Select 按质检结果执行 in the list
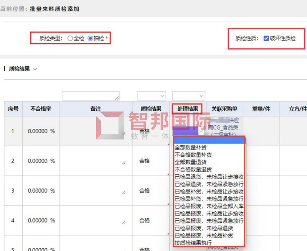The height and width of the screenshot is (251, 307). pos(193,243)
